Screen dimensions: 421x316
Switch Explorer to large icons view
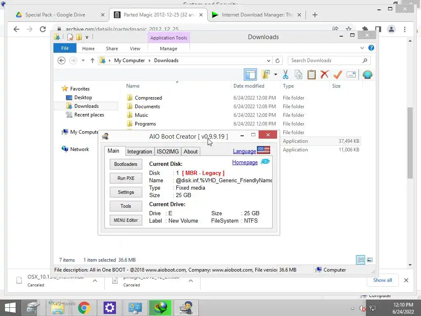coord(370,260)
